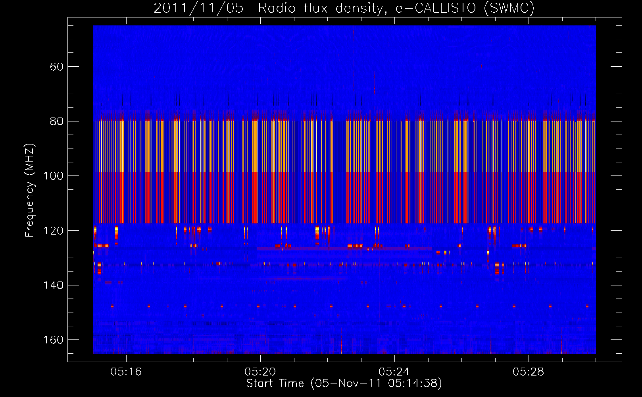Click the 100 frequency tick label
Image resolution: width=642 pixels, height=397 pixels.
coord(54,176)
